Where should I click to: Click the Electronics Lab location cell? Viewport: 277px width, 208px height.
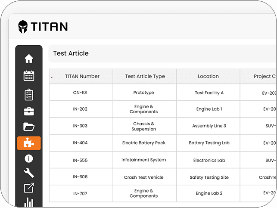[208, 160]
